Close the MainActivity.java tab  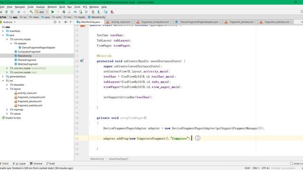[x=102, y=22]
